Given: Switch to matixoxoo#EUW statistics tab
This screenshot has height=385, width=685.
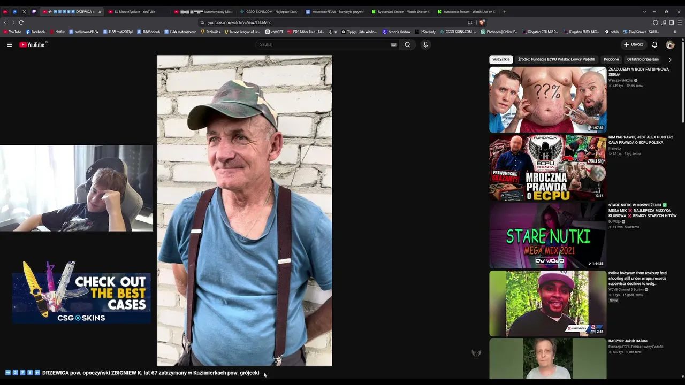Looking at the screenshot, I should click(x=336, y=12).
